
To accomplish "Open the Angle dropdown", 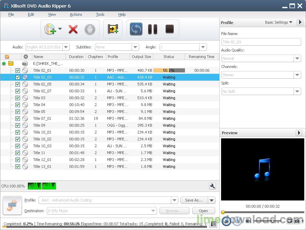I will 203,47.
